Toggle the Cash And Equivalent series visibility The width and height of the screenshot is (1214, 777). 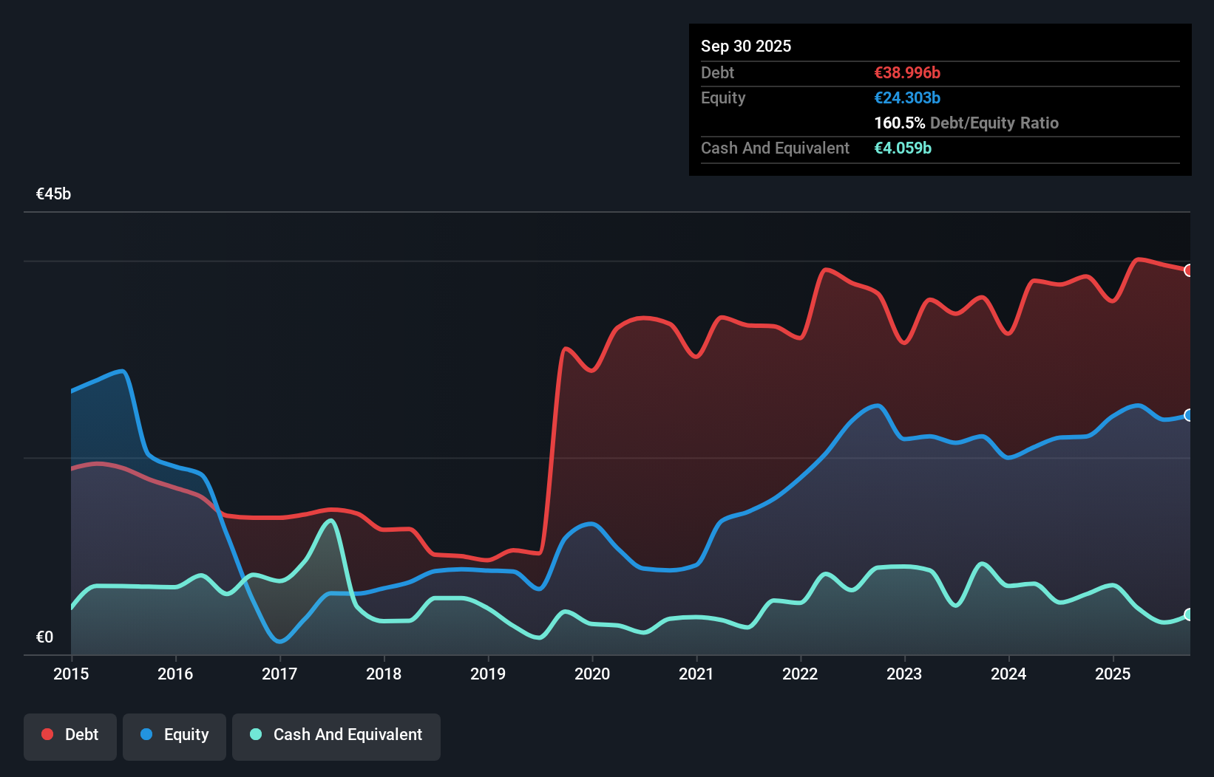(336, 736)
